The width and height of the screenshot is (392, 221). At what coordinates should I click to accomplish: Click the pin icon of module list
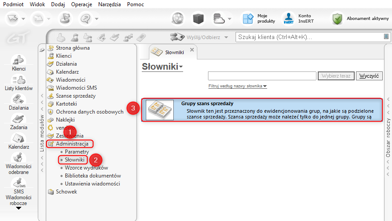42,50
